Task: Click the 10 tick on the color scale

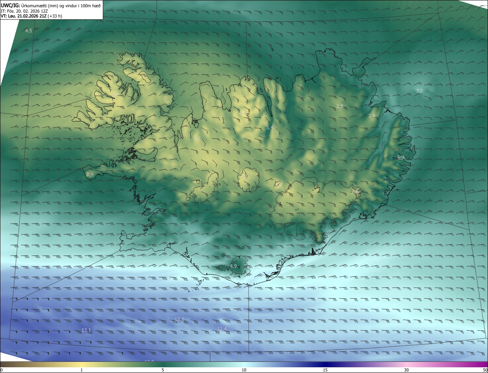Action: coord(244,370)
